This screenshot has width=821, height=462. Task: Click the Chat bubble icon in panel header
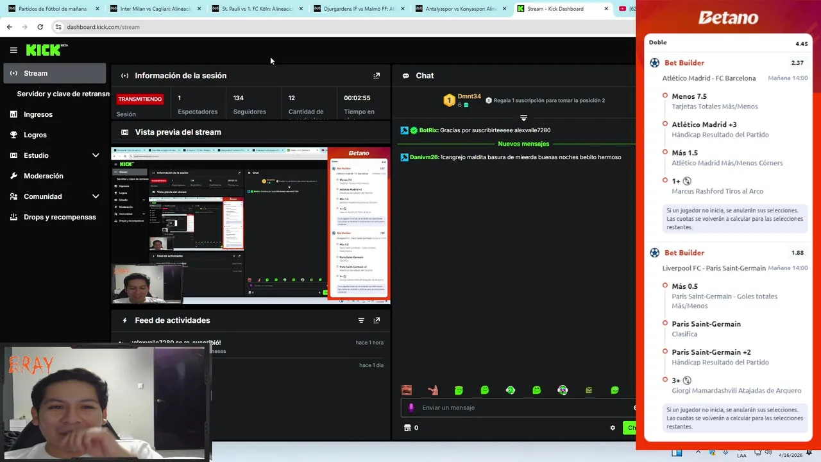pyautogui.click(x=405, y=76)
